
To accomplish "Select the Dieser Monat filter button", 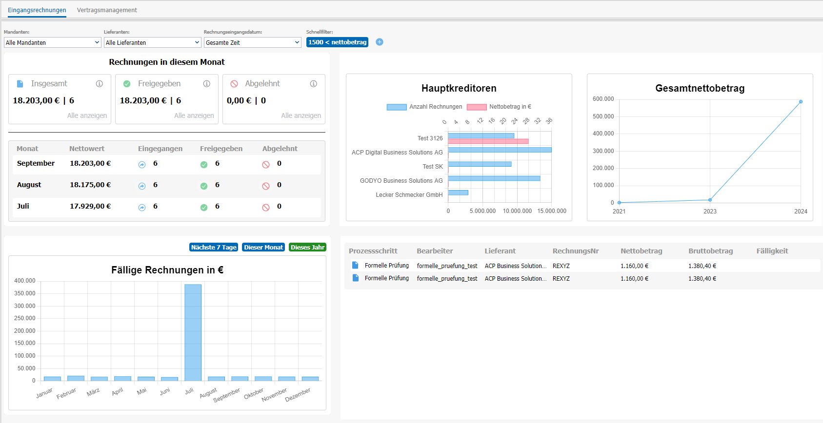I will [263, 247].
